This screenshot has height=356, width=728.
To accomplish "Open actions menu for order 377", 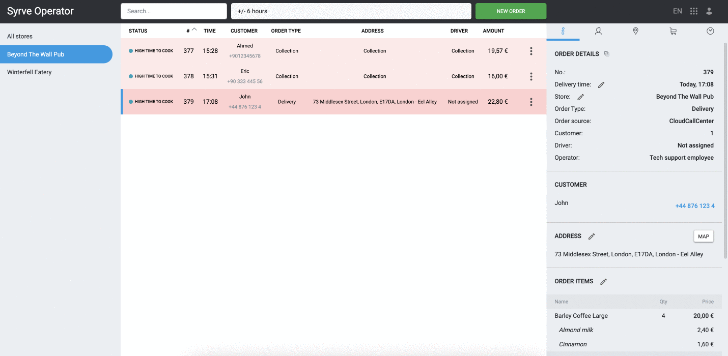I will pos(531,51).
